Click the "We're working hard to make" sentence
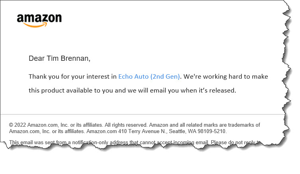300x174 pixels. pyautogui.click(x=226, y=76)
